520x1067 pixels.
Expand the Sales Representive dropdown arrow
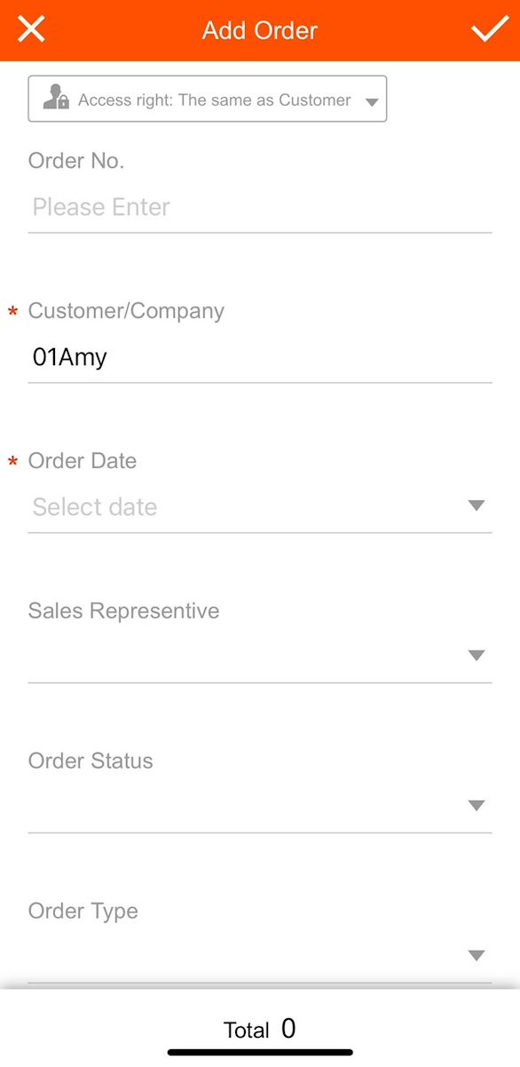coord(477,656)
